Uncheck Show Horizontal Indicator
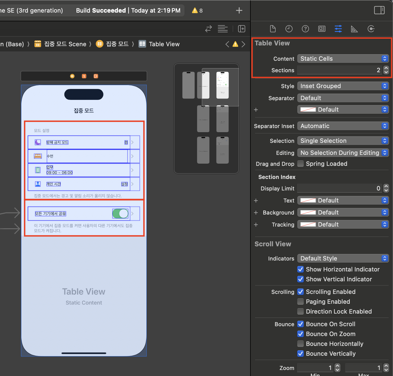Screen dimensions: 393x376 pos(300,269)
